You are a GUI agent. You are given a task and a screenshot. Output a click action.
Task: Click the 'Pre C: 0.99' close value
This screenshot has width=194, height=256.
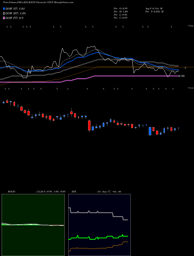pos(121,18)
